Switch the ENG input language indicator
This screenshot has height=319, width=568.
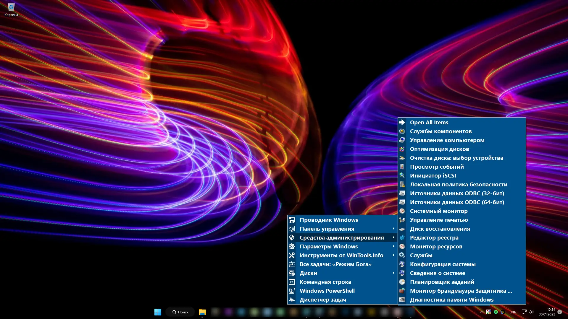pyautogui.click(x=513, y=312)
